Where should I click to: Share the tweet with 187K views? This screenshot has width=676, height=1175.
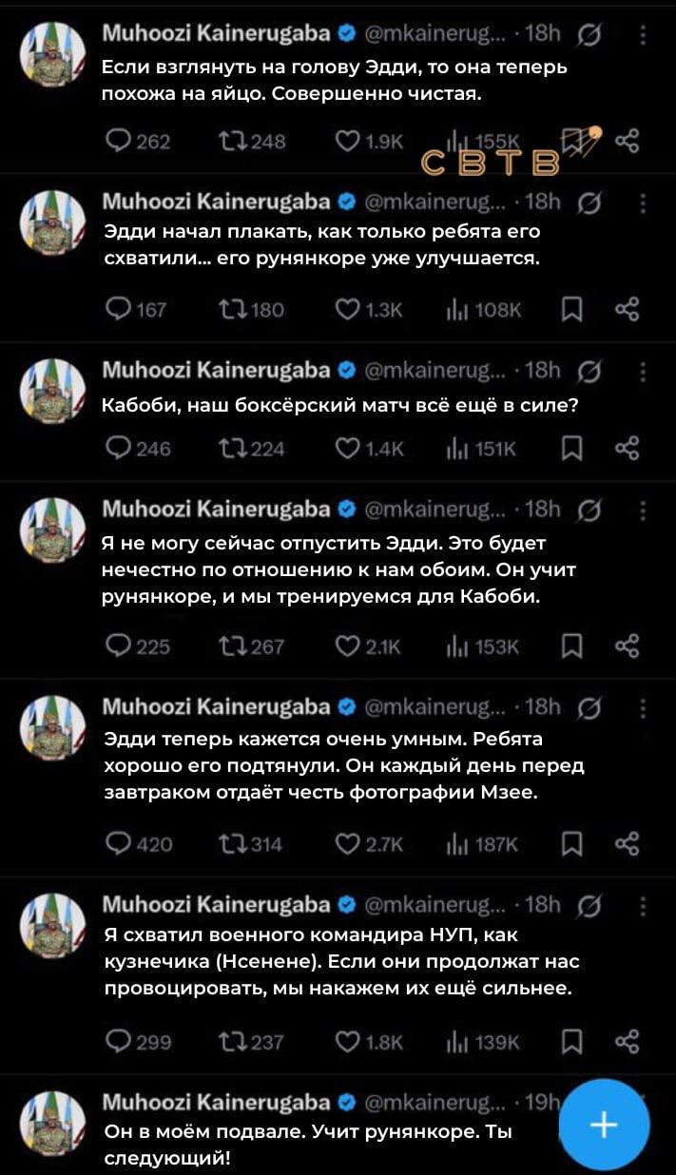click(627, 843)
